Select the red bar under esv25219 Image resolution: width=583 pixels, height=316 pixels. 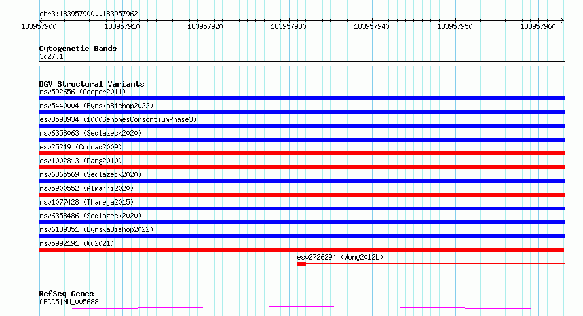tap(301, 153)
